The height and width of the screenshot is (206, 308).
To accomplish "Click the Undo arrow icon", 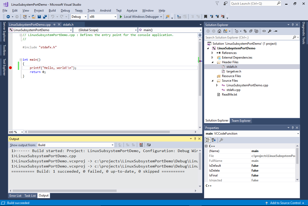I will 52,17.
